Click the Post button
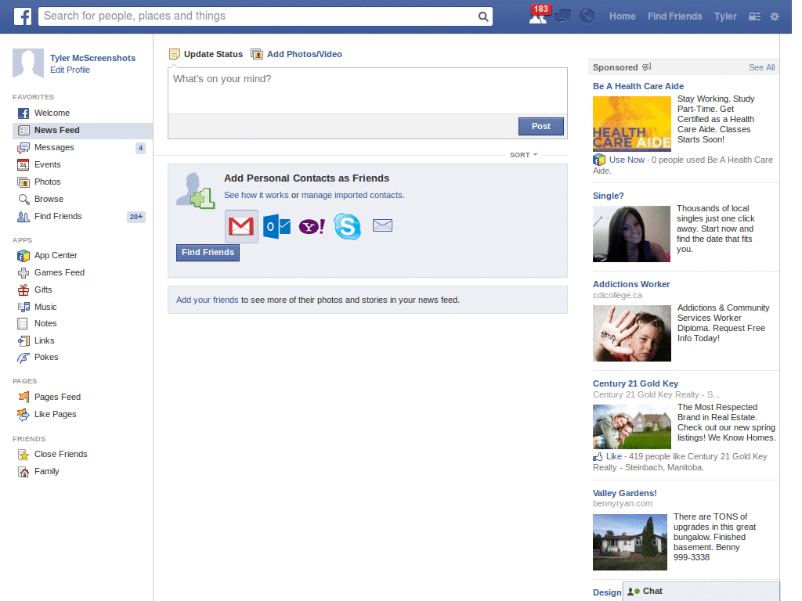 541,126
